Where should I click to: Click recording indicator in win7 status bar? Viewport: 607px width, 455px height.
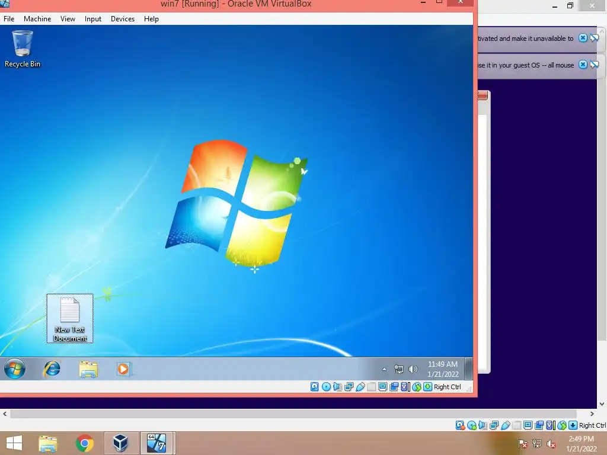pos(394,386)
